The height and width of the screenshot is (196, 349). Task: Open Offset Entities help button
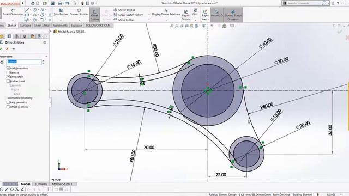point(45,42)
